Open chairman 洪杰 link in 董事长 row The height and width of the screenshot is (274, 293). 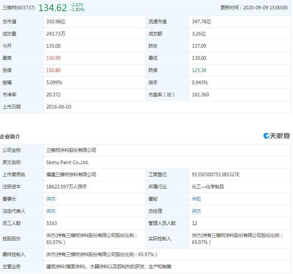(51, 199)
